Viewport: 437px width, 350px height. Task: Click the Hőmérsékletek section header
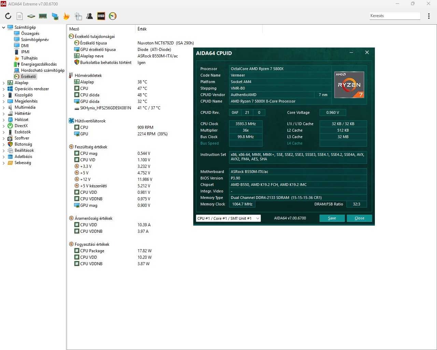click(x=88, y=76)
